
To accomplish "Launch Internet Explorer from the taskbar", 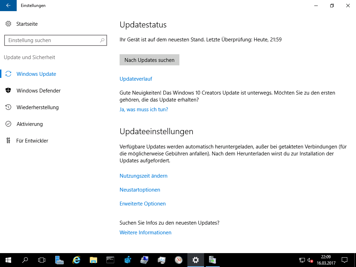I will (76, 260).
